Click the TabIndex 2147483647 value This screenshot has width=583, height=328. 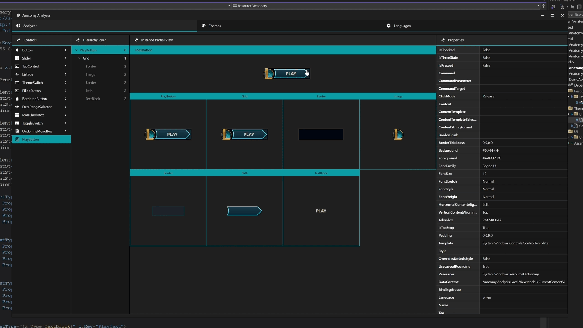[523, 220]
